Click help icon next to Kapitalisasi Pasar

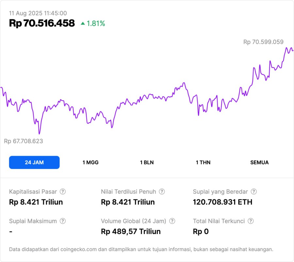(63, 192)
